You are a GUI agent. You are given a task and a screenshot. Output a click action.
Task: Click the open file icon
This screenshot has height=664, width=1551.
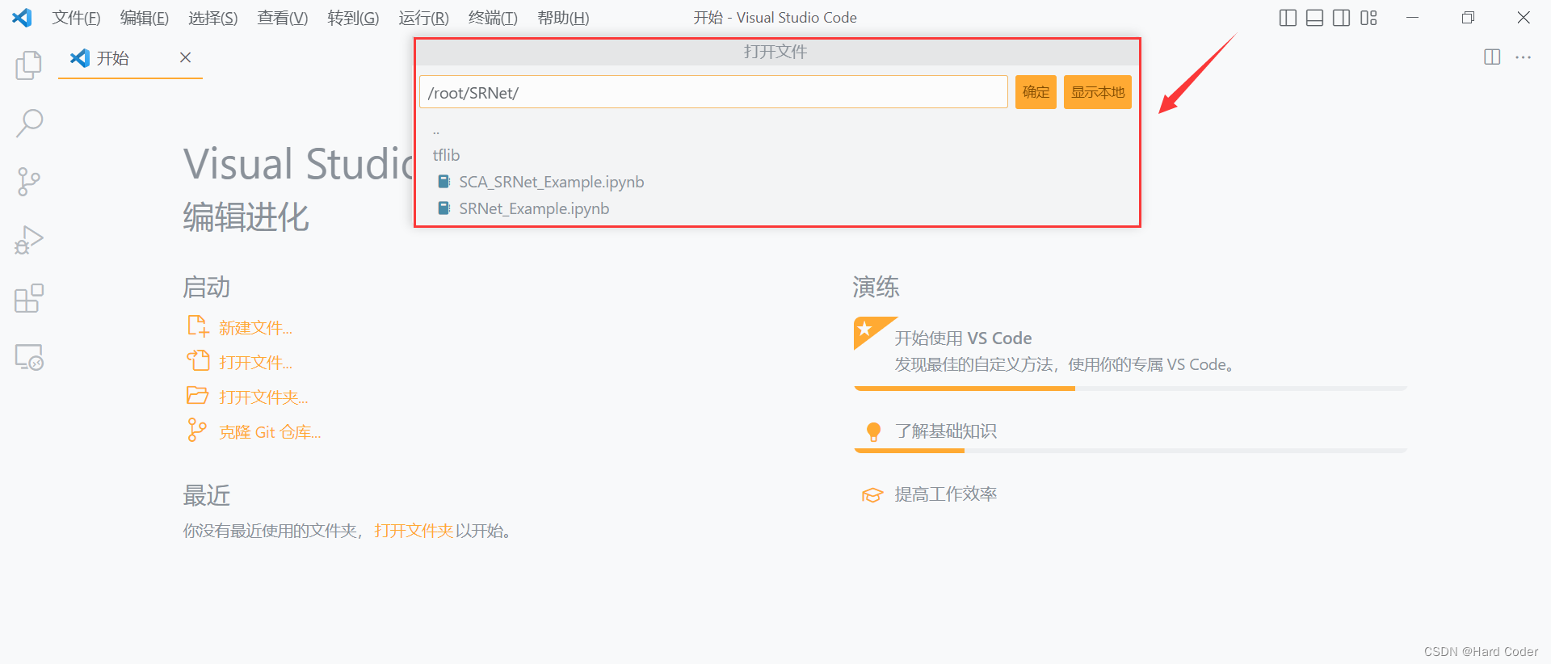point(198,360)
